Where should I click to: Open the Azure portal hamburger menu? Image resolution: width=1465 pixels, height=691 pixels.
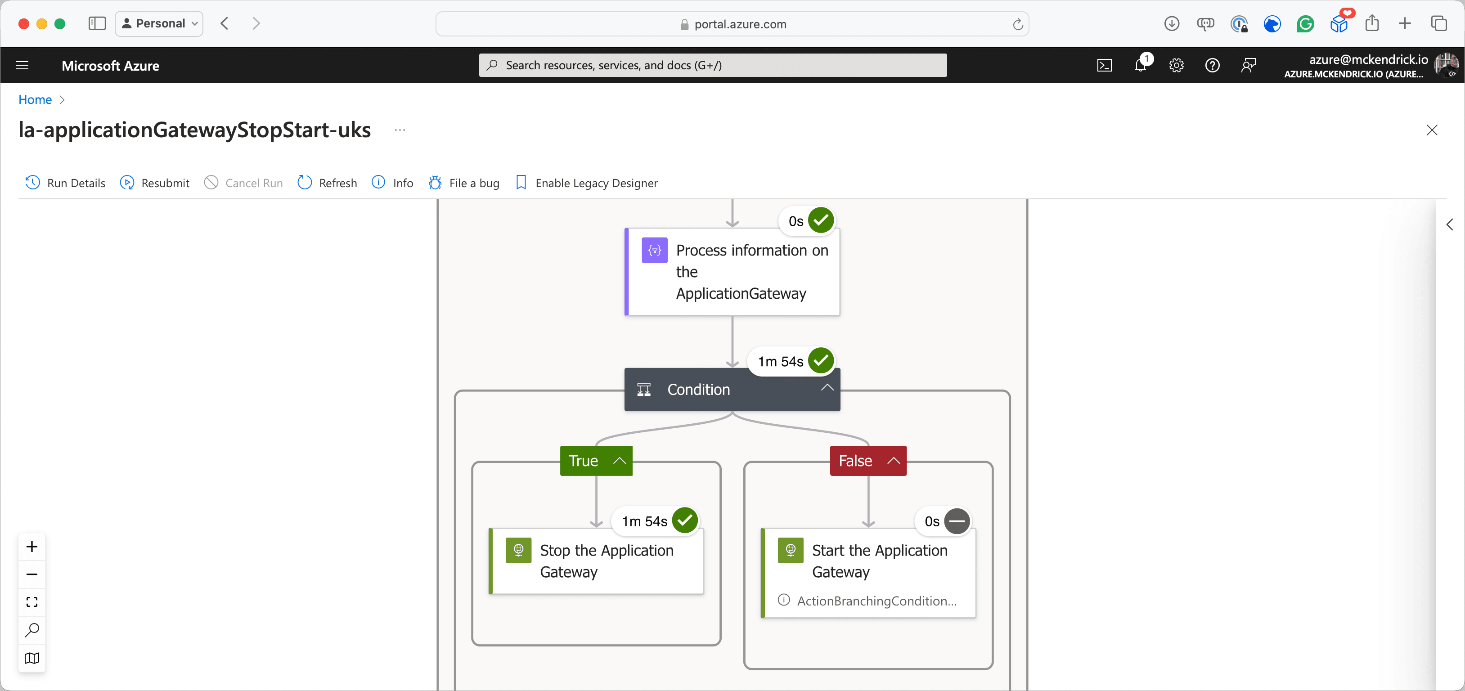(x=22, y=65)
